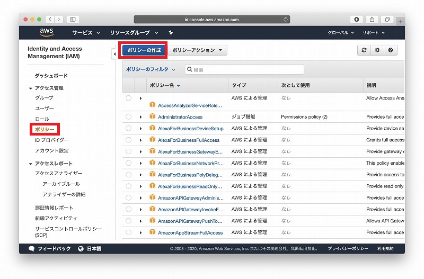Viewport: 424px width, 279px height.
Task: Open 認証情報レポート in sidebar
Action: click(x=54, y=208)
